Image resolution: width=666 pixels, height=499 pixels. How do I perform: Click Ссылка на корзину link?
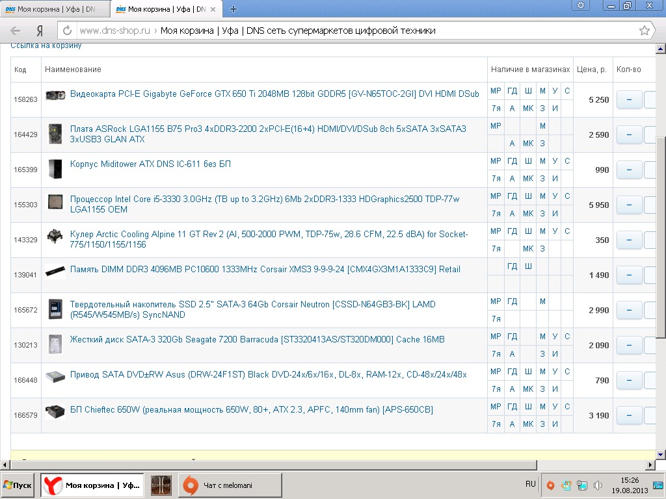point(46,45)
